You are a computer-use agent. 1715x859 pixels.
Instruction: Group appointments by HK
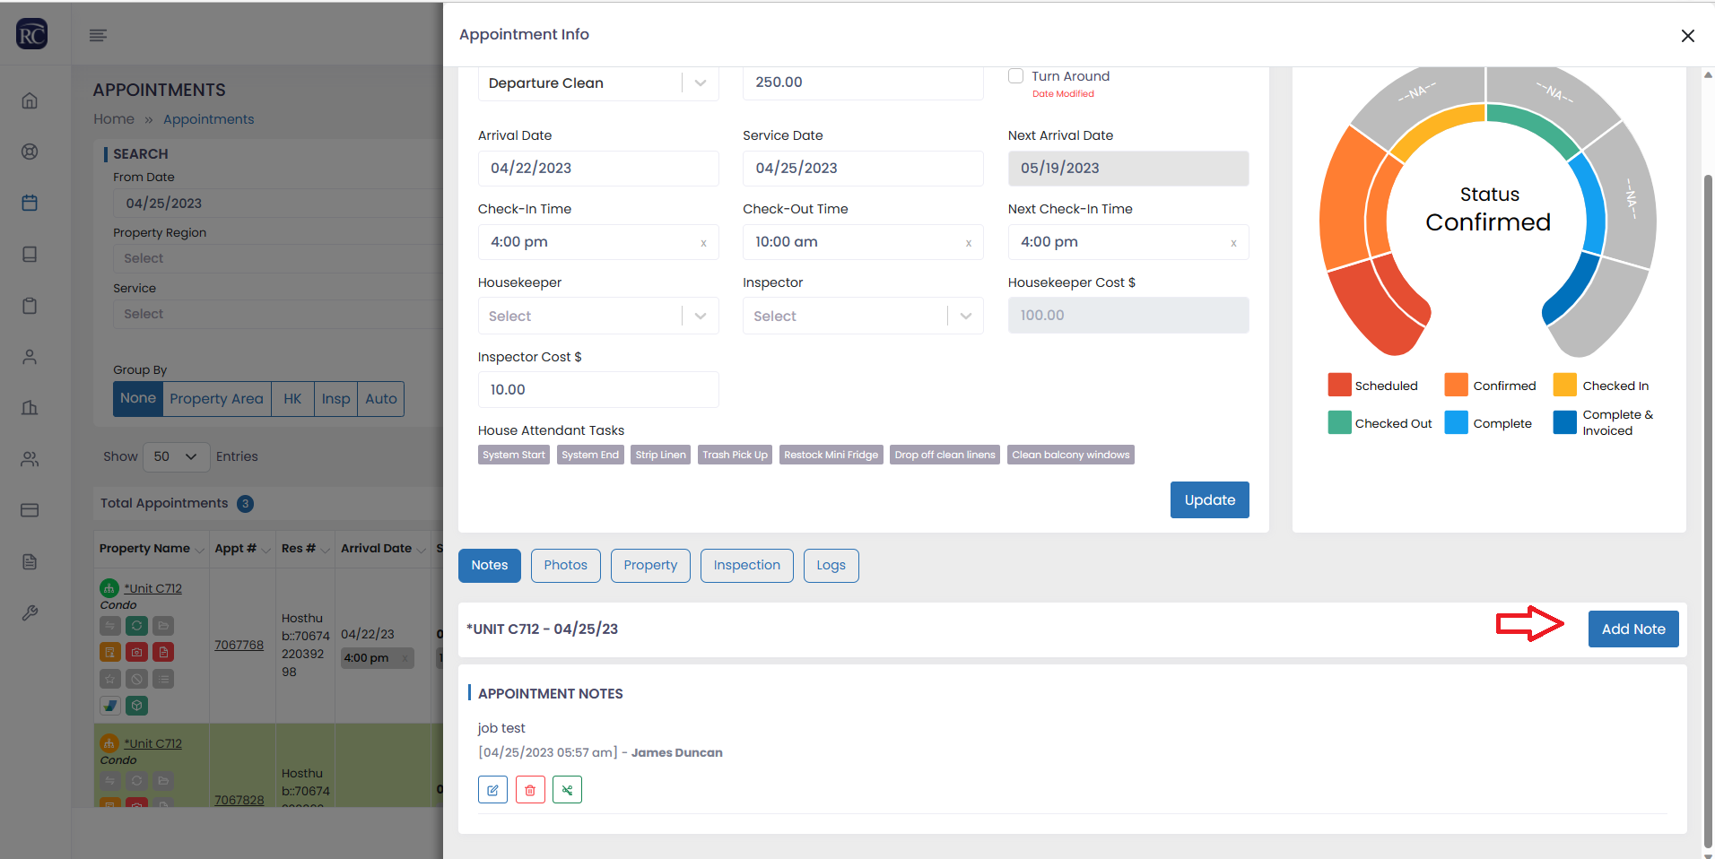292,398
